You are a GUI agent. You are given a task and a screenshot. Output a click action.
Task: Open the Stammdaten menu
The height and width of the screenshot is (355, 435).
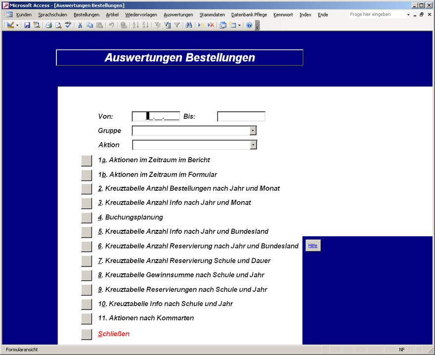[x=212, y=15]
